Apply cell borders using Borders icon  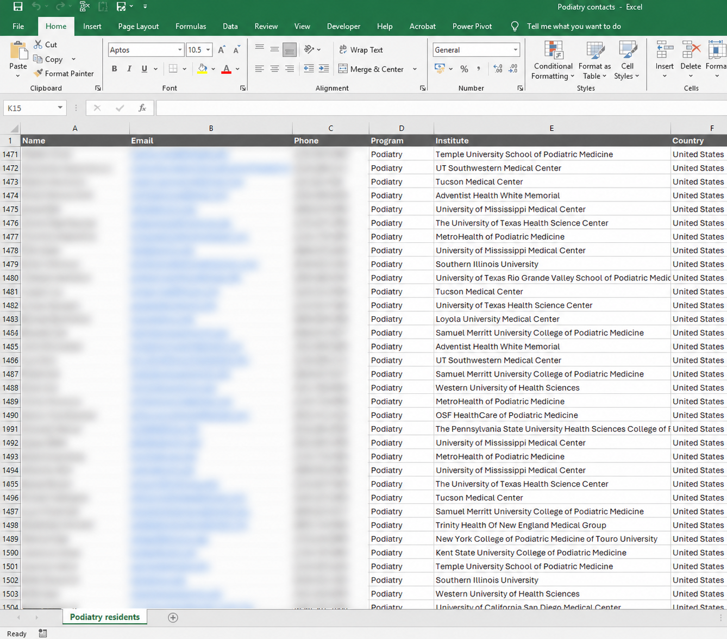(173, 68)
